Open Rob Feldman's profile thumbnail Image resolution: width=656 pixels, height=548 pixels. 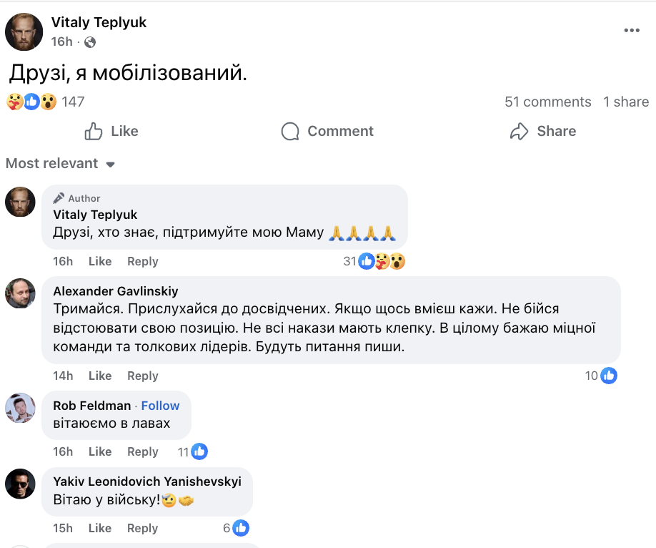pos(21,408)
